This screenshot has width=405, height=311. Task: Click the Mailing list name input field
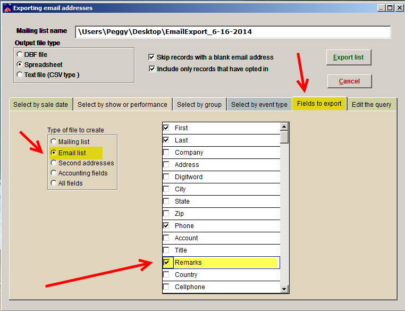pos(233,32)
